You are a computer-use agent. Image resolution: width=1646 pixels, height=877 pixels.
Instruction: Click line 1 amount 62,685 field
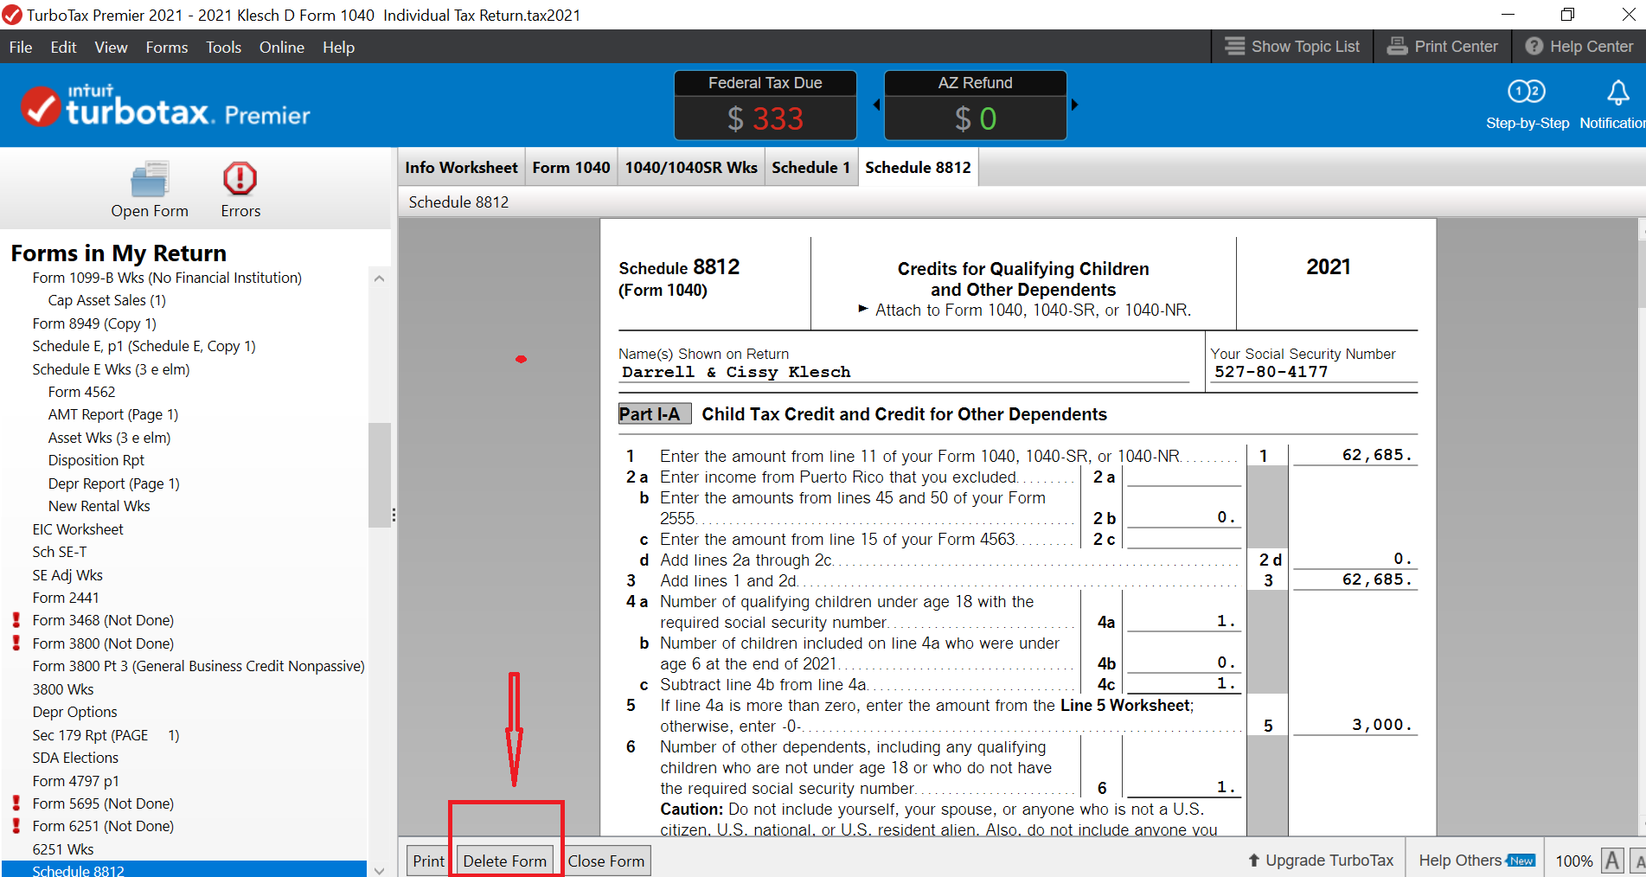1354,456
